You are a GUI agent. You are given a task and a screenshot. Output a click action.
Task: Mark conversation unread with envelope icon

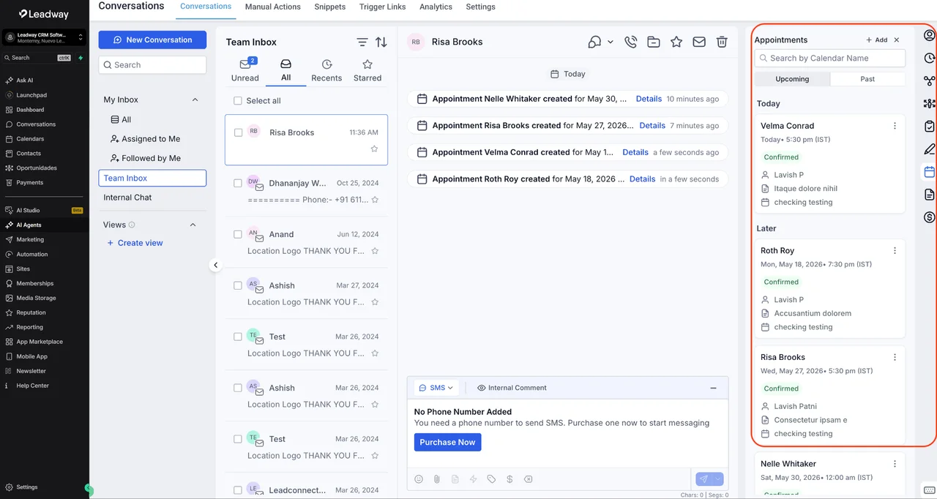699,42
